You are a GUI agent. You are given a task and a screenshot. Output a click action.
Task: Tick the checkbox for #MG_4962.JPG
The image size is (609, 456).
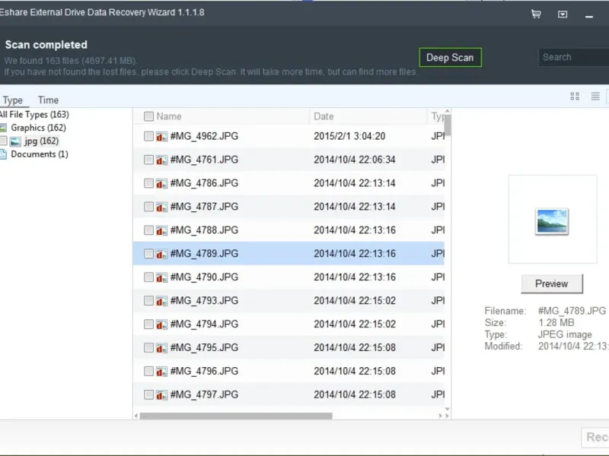point(148,136)
